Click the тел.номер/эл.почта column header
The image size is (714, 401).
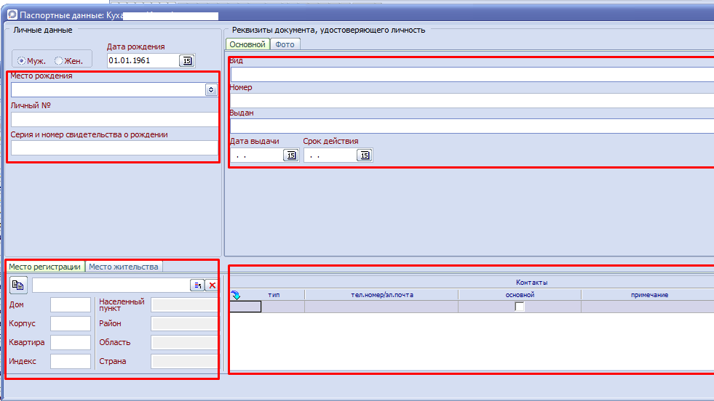pos(381,295)
